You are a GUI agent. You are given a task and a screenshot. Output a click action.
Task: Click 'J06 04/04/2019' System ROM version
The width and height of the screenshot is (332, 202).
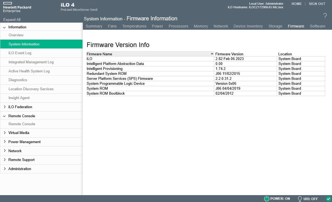point(246,88)
